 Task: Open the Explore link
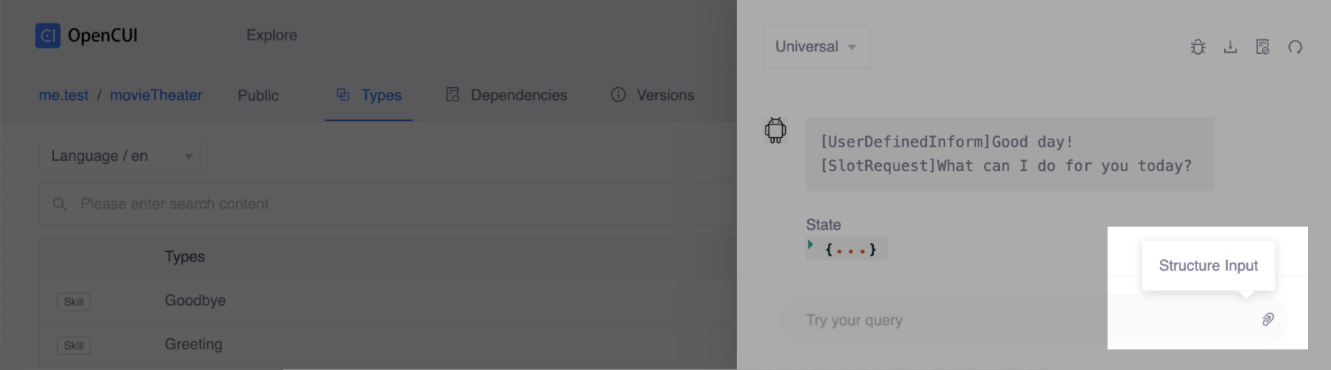coord(272,35)
